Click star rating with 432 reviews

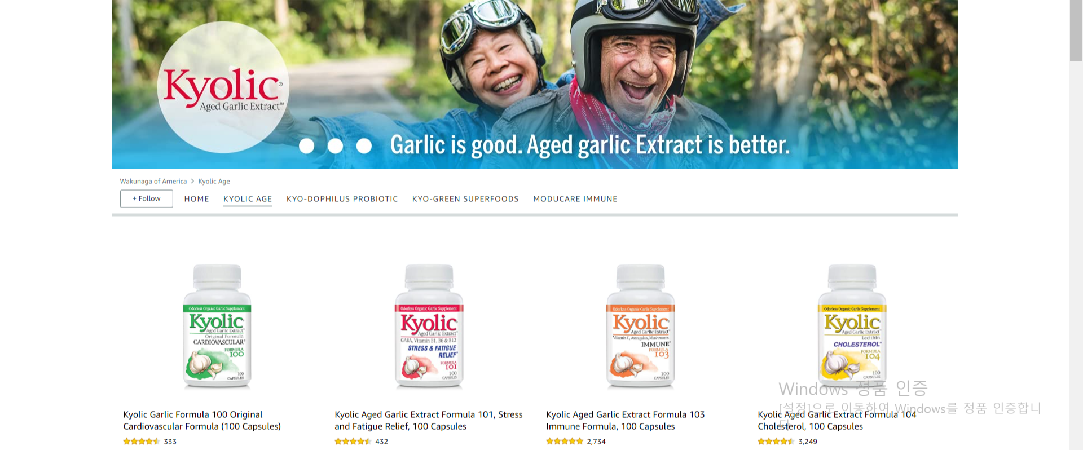point(353,442)
